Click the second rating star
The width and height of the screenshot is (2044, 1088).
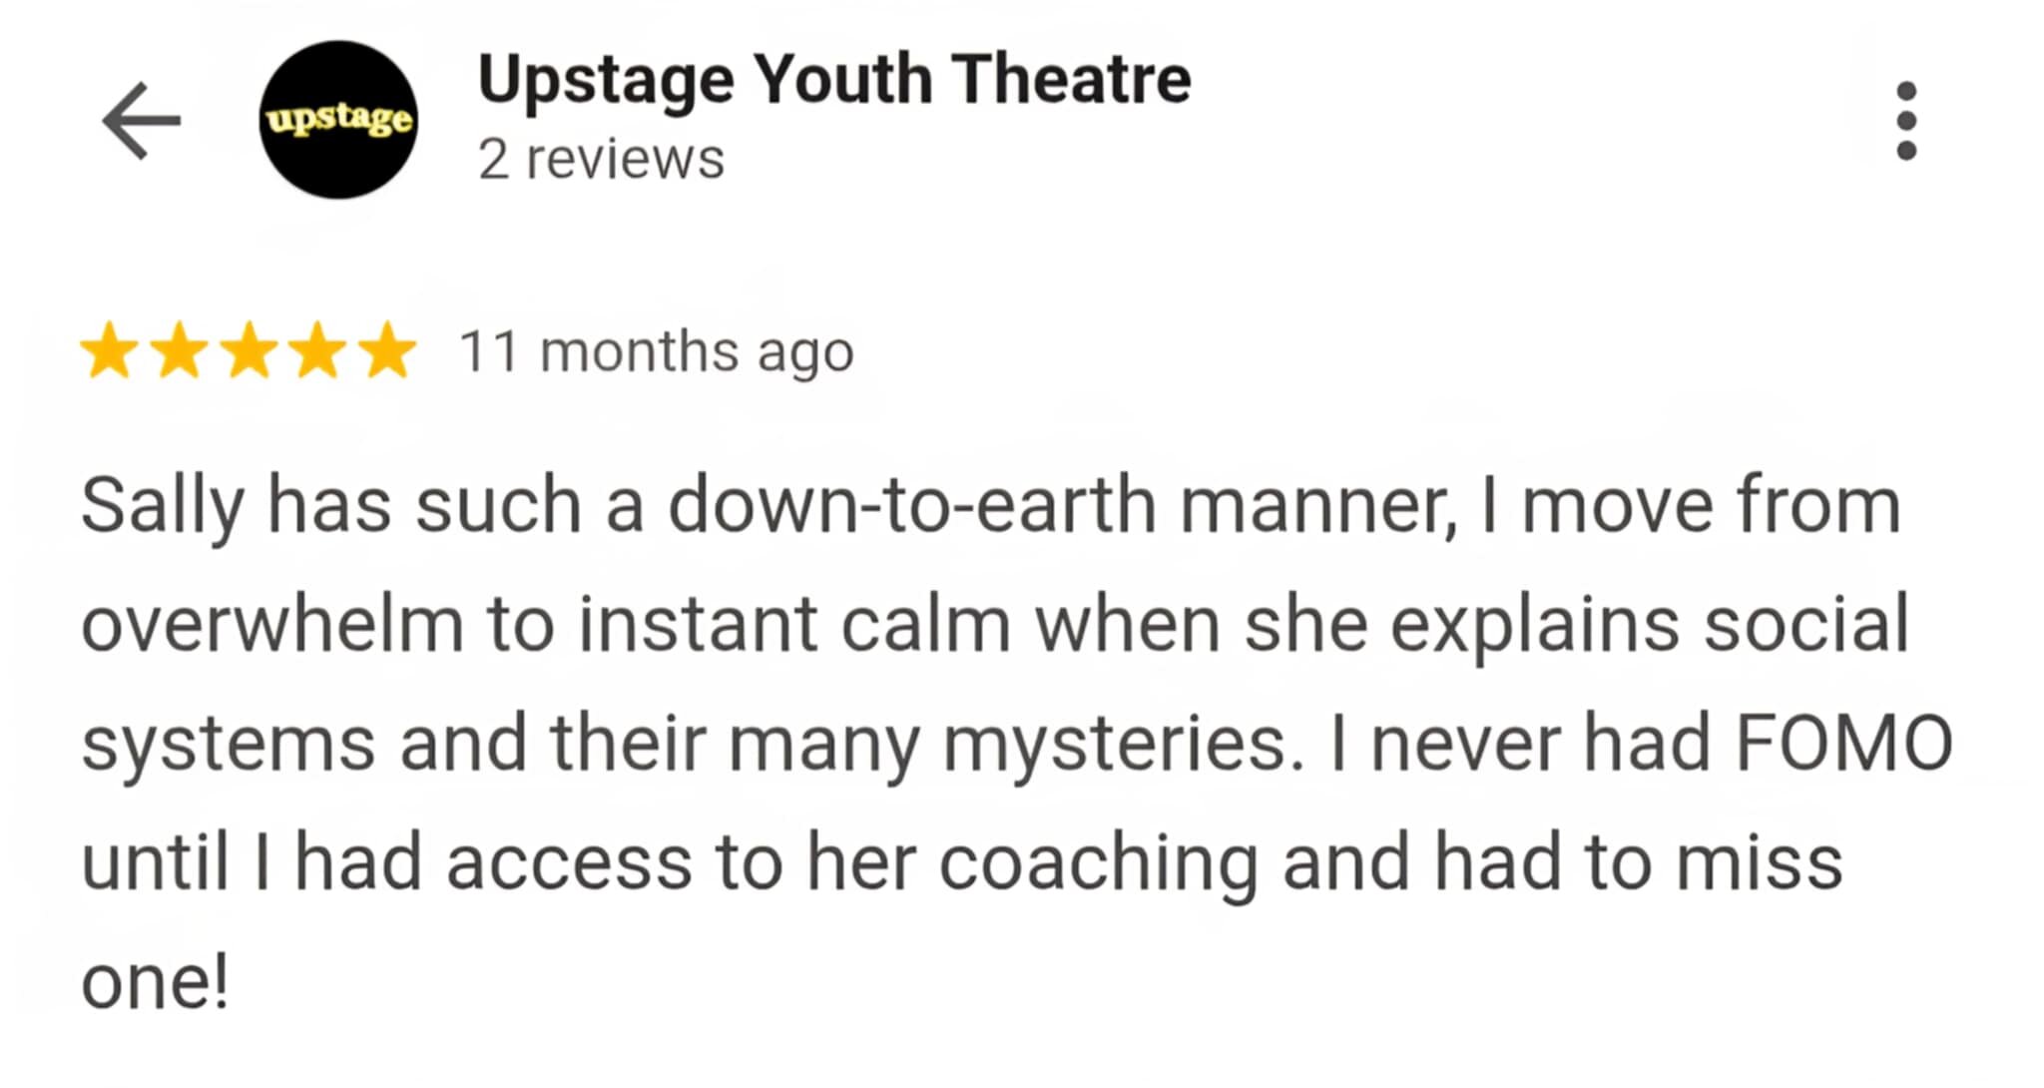point(180,352)
